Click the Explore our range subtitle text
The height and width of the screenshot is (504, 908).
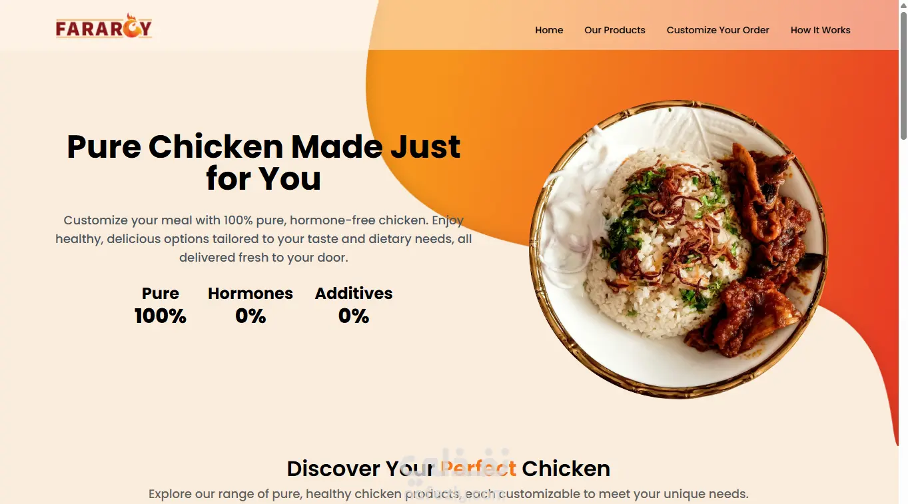tap(448, 494)
